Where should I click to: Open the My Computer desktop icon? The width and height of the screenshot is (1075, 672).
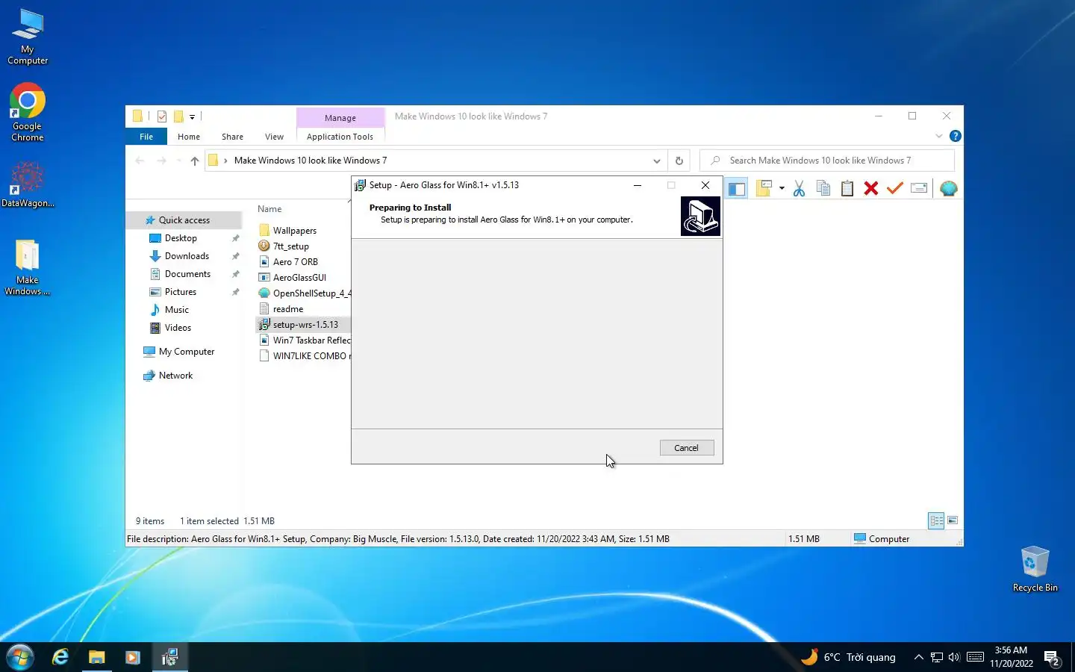pos(28,37)
